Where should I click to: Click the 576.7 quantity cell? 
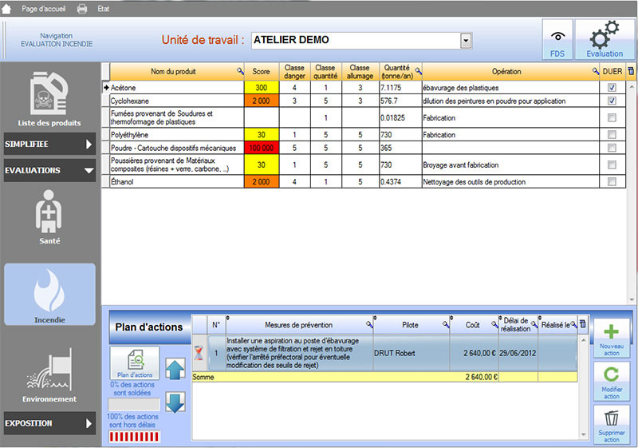tap(400, 101)
